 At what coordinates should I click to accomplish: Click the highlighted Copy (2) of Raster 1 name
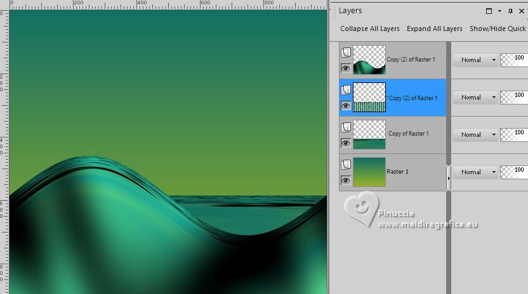pos(413,98)
